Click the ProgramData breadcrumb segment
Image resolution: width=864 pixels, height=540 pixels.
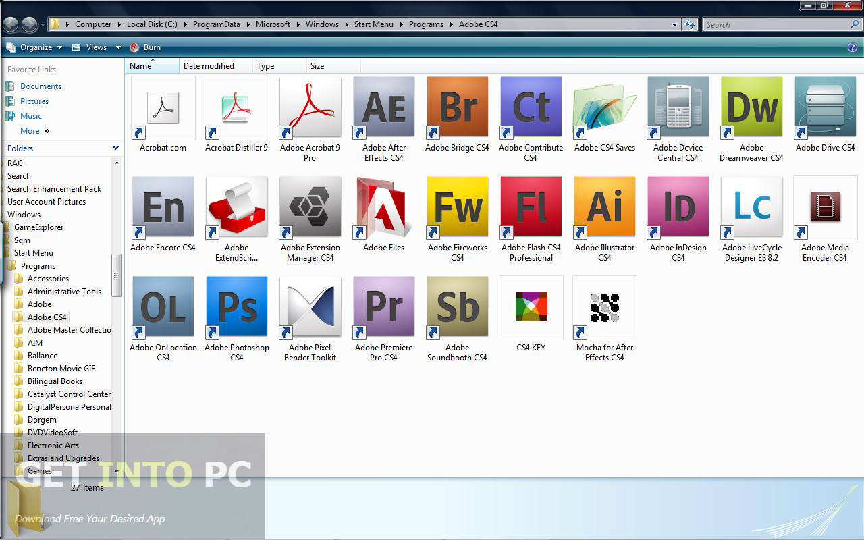[216, 24]
